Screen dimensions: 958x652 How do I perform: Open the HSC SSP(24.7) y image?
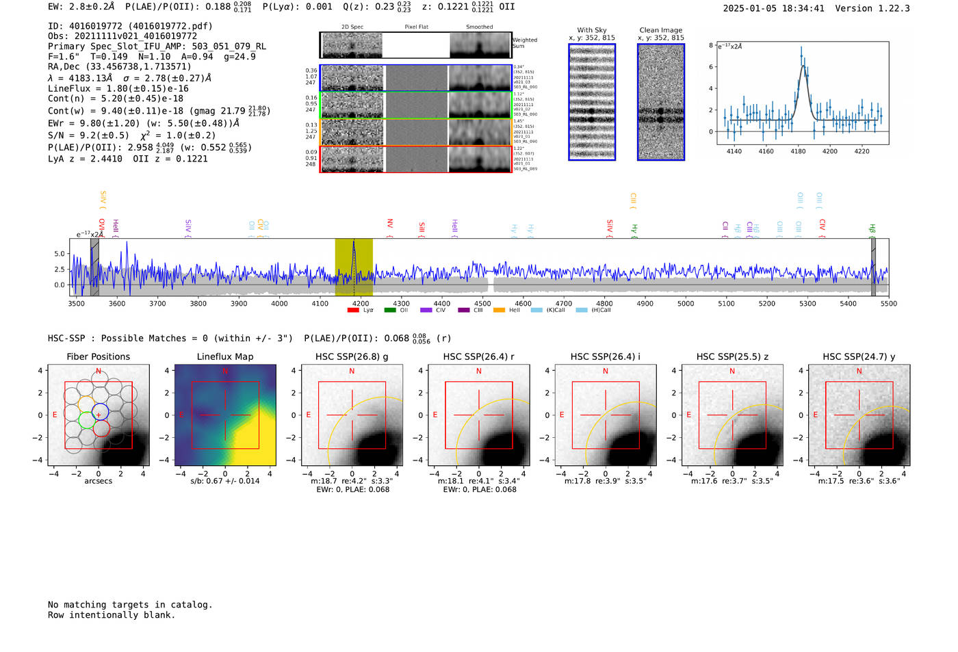coord(859,415)
